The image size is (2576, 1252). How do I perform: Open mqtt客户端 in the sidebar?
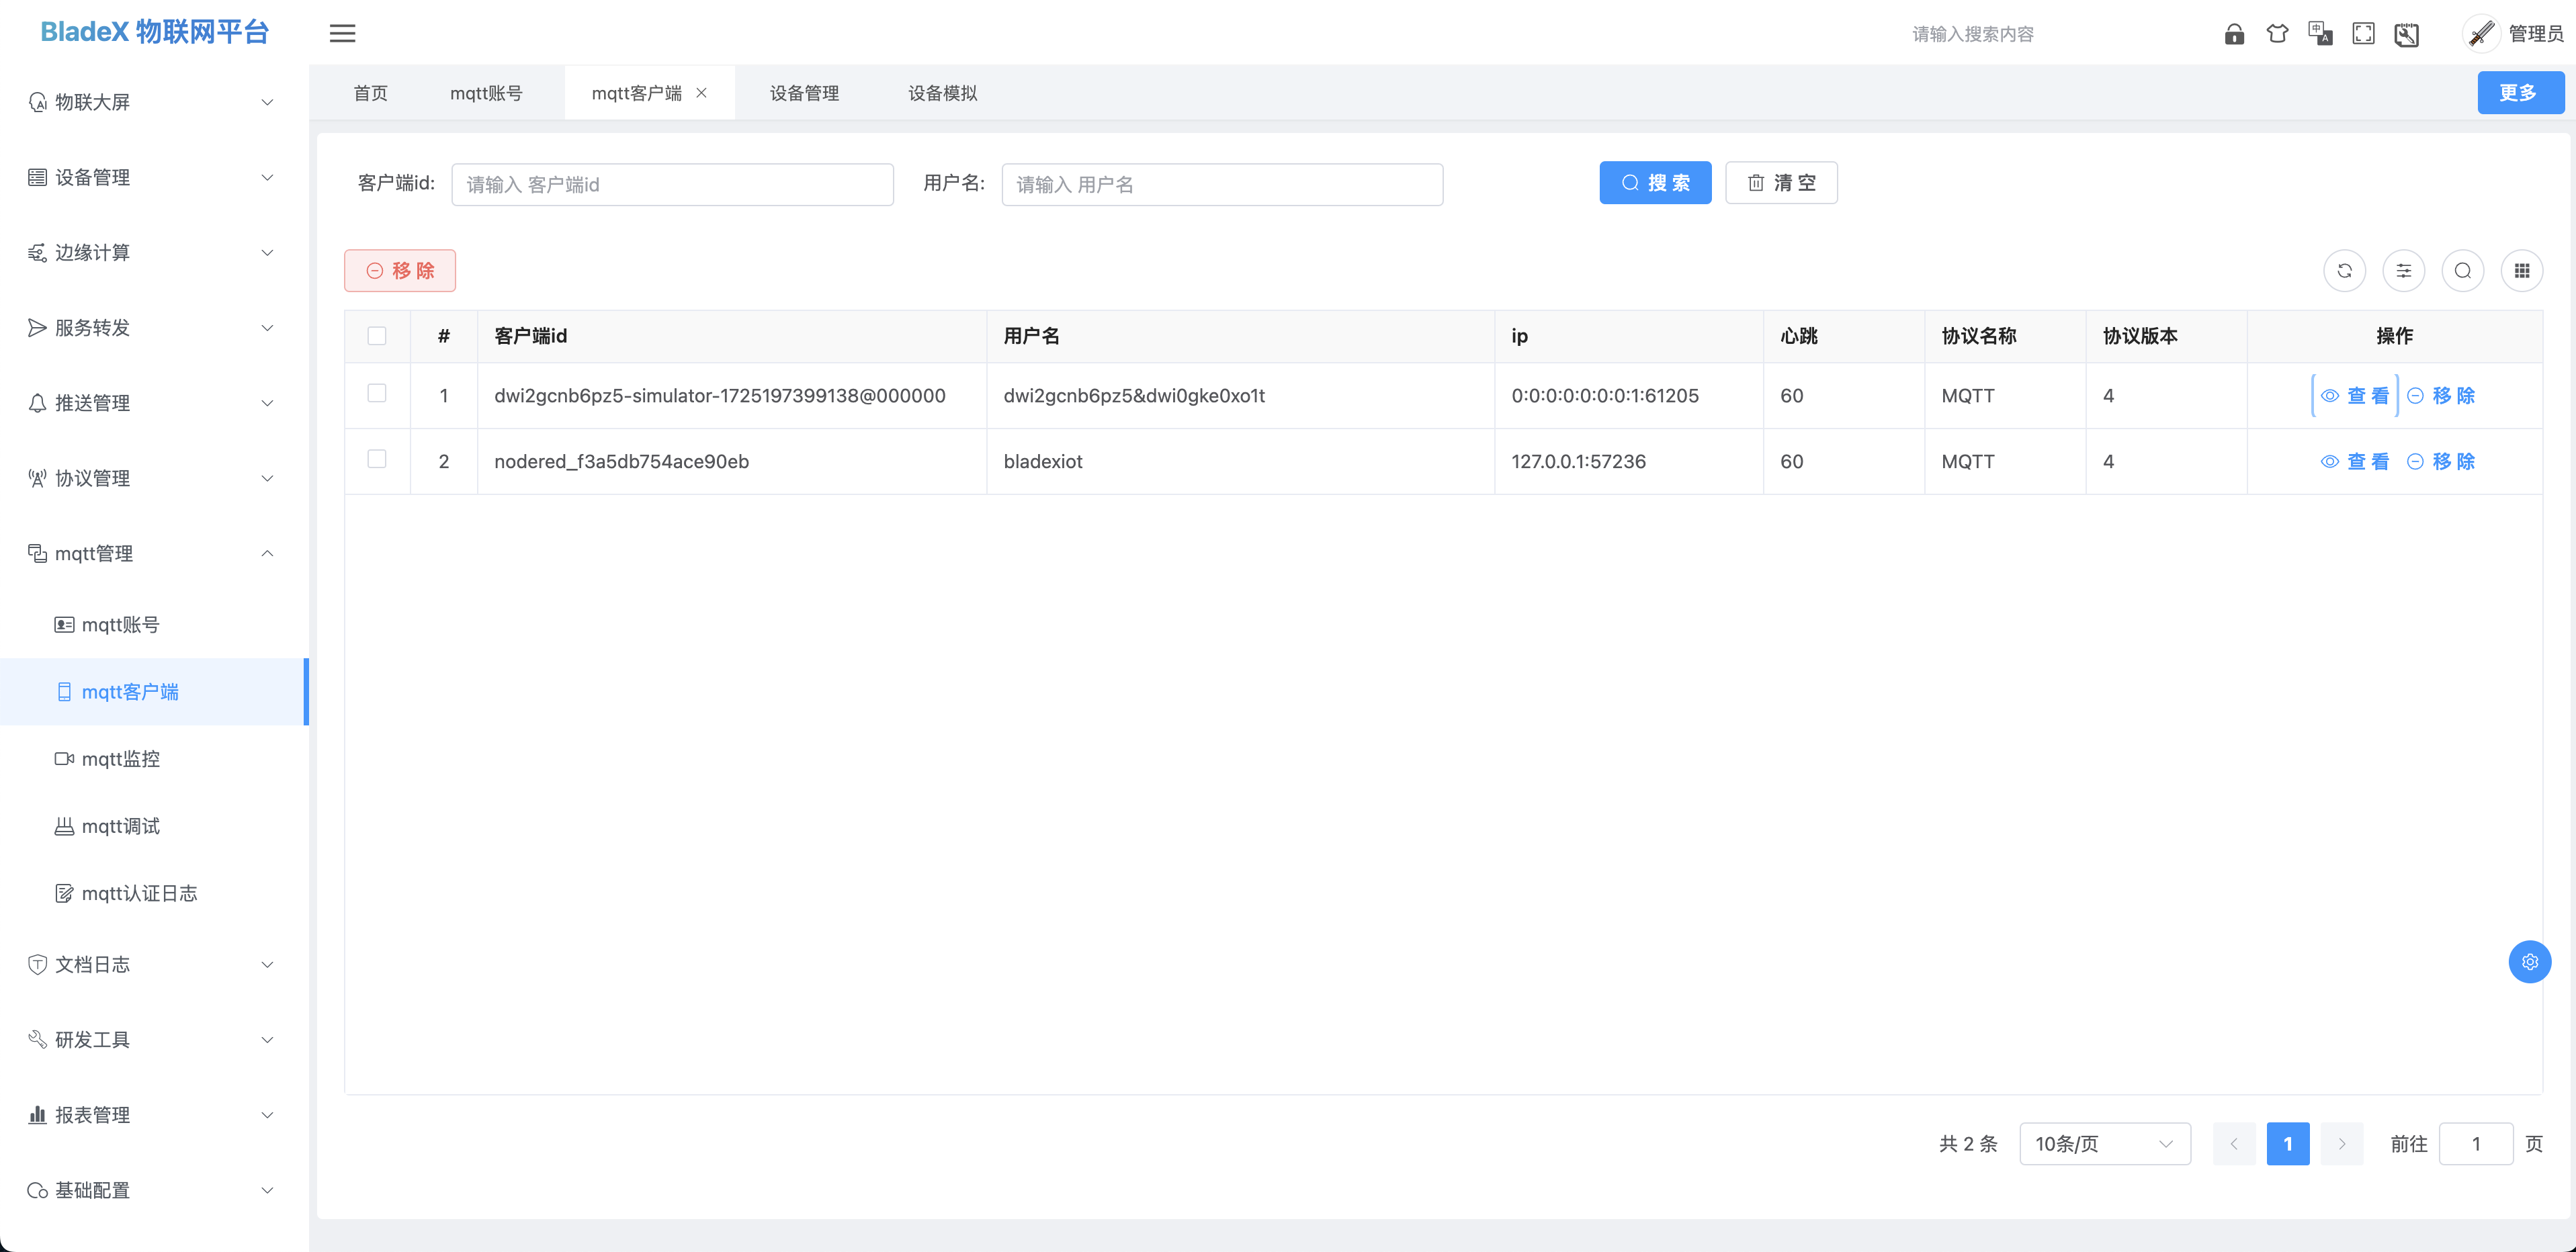(154, 691)
